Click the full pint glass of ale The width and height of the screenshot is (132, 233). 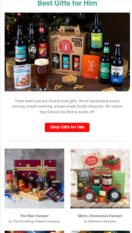tap(42, 73)
